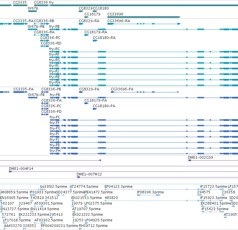Viewport: 238px width, 230px height.
Task: Select the LP17018.5prime EST label
Action: [x=17, y=220]
